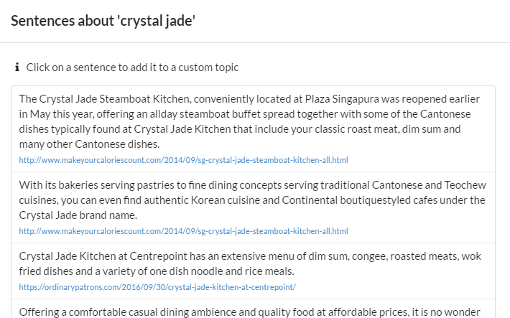This screenshot has width=510, height=318.
Task: Click the "Sentences about 'crystal jade'" heading
Action: 103,21
